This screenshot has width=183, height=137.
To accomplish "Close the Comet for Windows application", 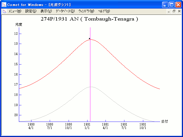I will [x=178, y=5].
